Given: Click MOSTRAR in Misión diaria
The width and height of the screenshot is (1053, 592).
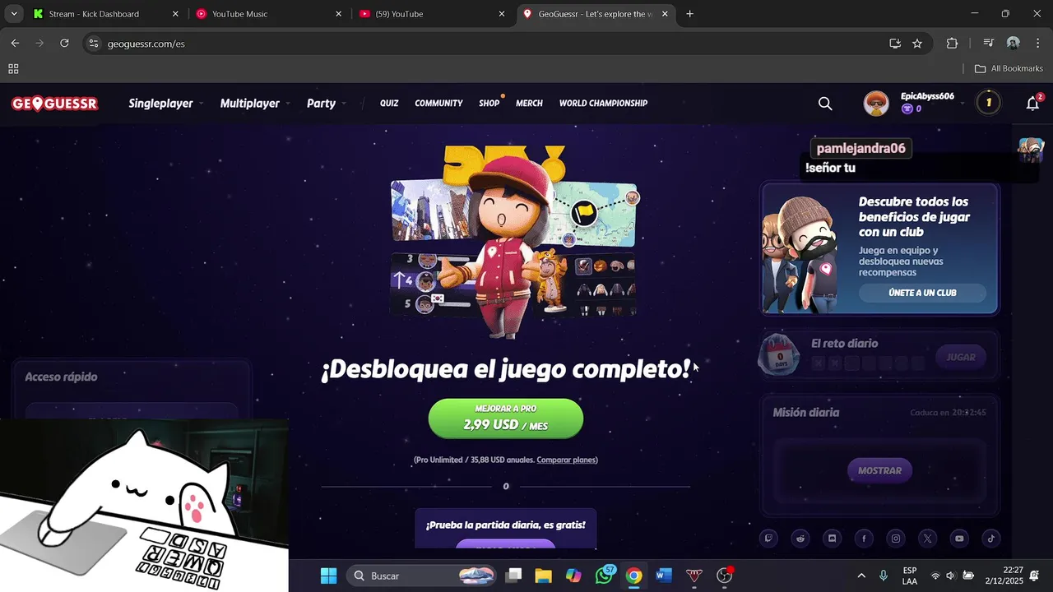Looking at the screenshot, I should 879,470.
